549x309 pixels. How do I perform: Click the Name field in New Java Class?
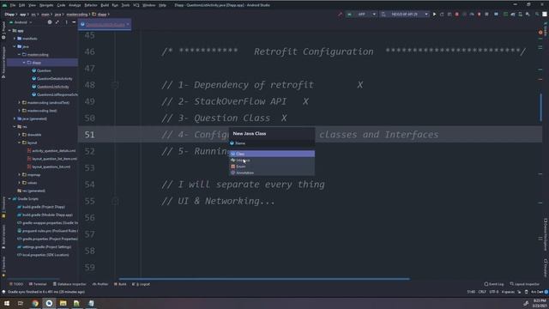tap(272, 143)
